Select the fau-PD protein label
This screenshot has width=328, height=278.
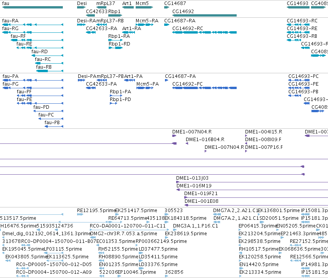tap(41, 107)
